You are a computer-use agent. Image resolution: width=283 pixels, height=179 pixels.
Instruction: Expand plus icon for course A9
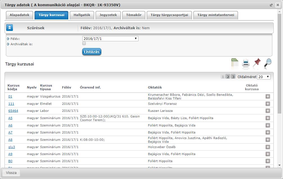(268, 154)
